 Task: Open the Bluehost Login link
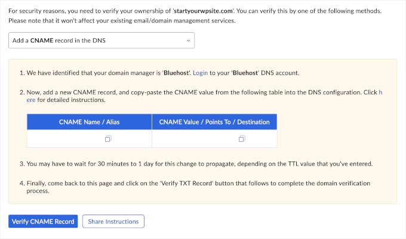tap(200, 73)
